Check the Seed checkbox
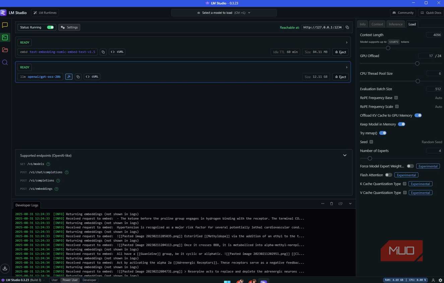 [x=371, y=142]
